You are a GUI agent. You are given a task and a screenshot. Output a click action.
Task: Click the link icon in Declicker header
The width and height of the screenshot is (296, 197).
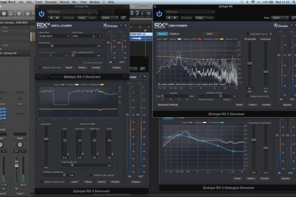click(x=123, y=18)
